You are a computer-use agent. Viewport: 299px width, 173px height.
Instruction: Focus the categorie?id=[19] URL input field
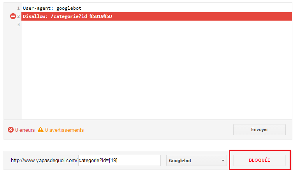[x=120, y=160]
